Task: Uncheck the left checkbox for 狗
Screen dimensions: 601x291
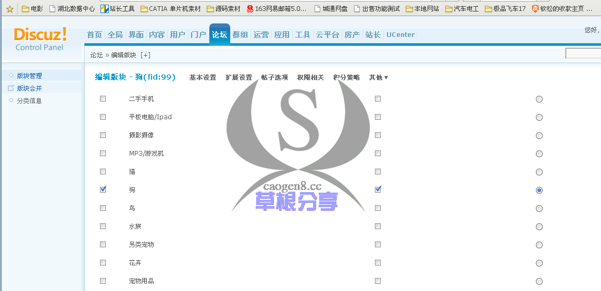Action: pos(103,189)
